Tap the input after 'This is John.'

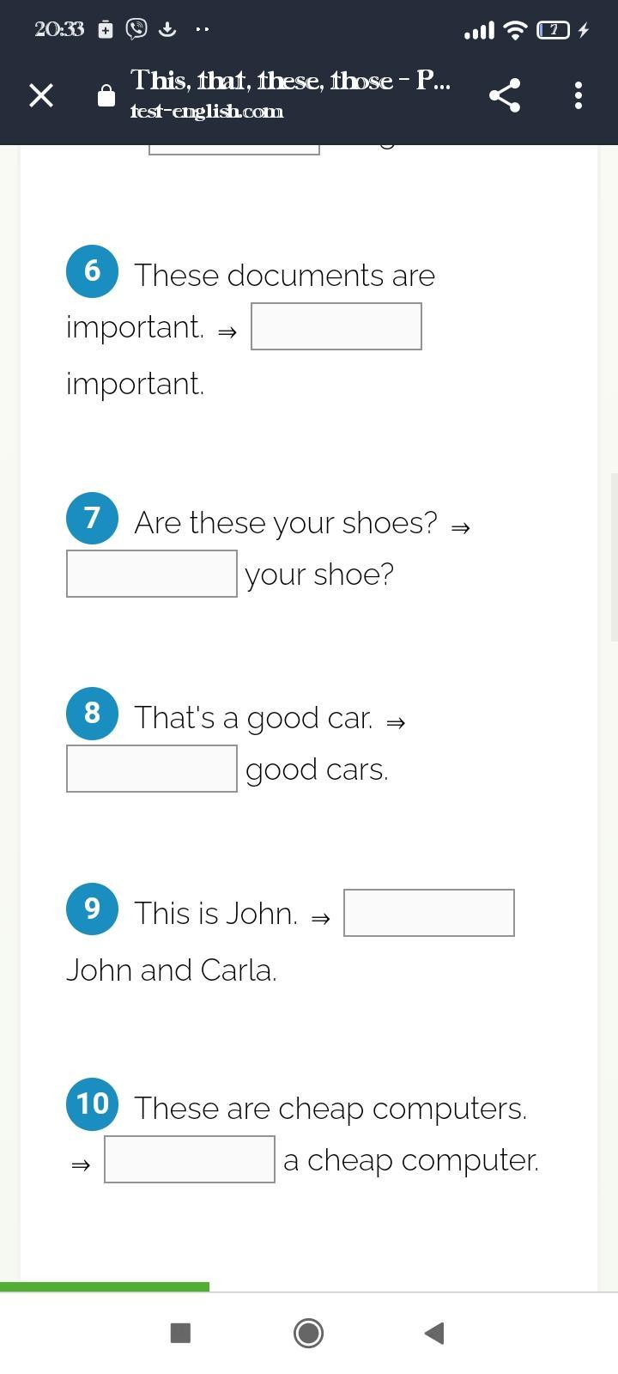428,913
